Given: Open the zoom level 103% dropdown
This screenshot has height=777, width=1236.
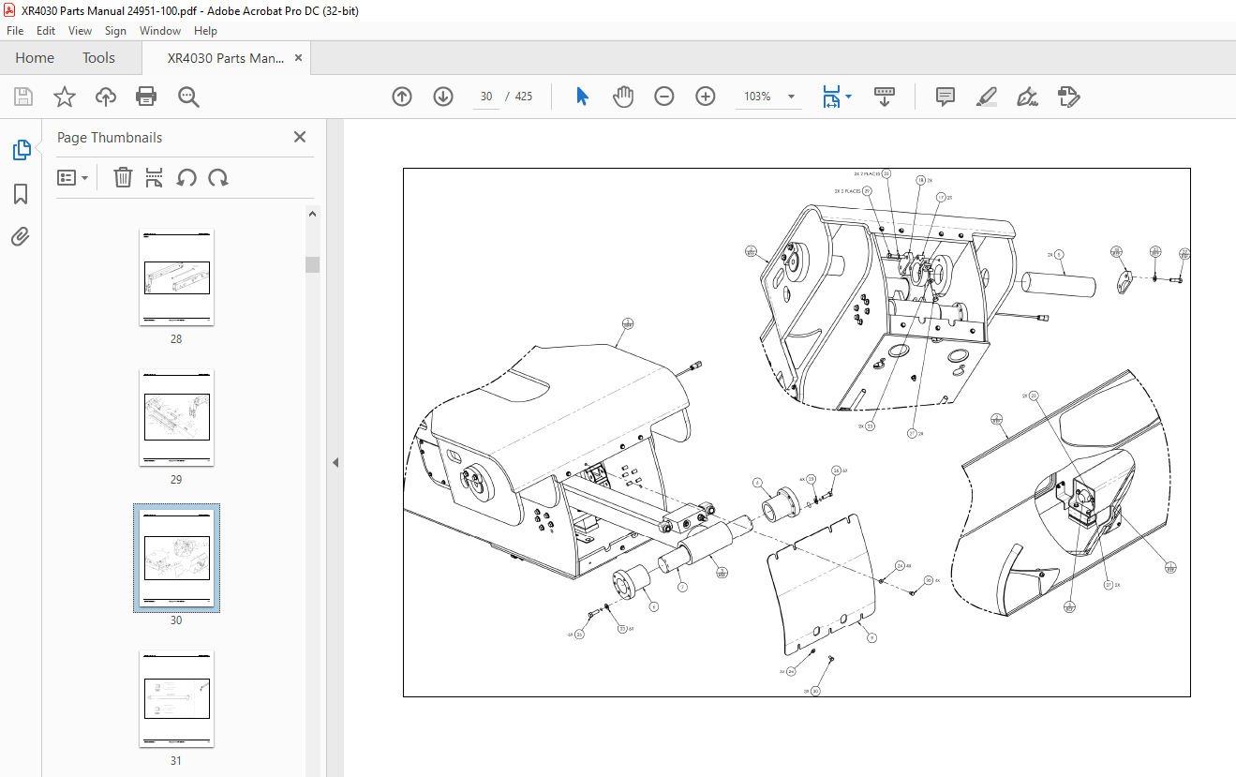Looking at the screenshot, I should point(791,97).
